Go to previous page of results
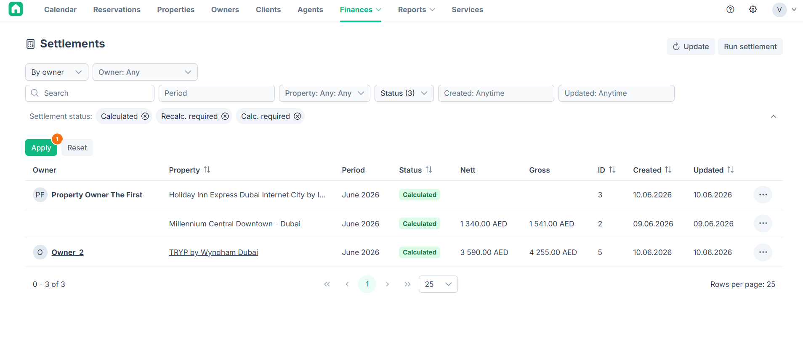803x357 pixels. pos(347,284)
